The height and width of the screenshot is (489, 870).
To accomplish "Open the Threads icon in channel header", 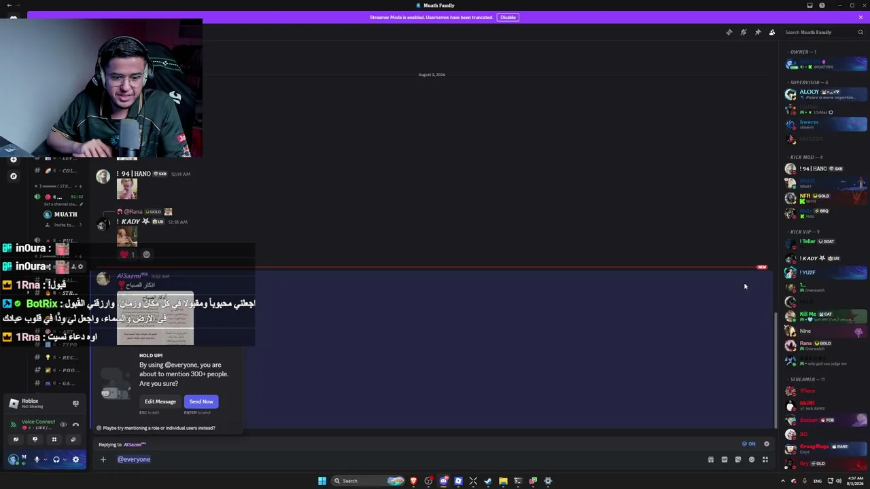I will pyautogui.click(x=729, y=32).
